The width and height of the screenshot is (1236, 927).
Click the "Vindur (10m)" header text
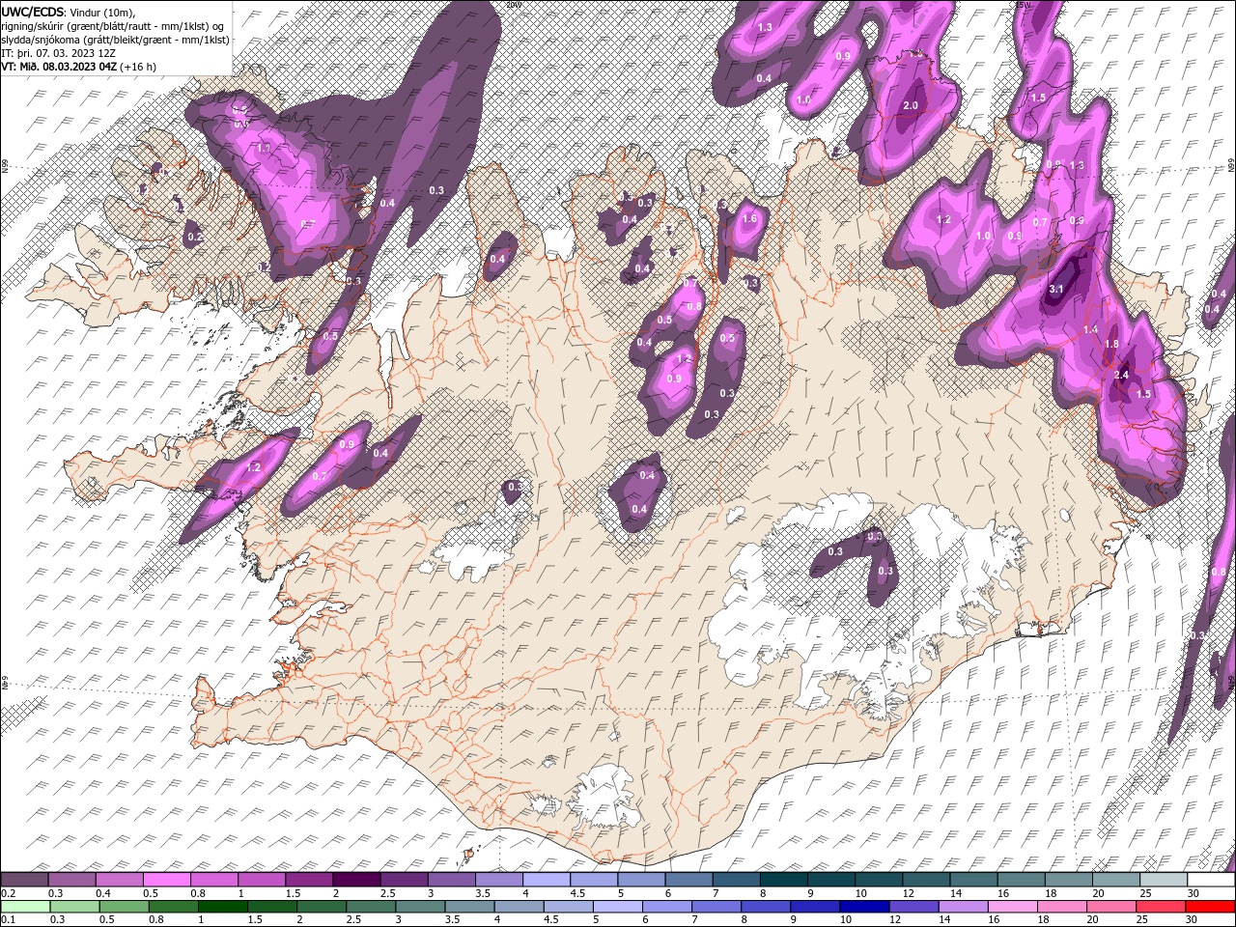103,12
